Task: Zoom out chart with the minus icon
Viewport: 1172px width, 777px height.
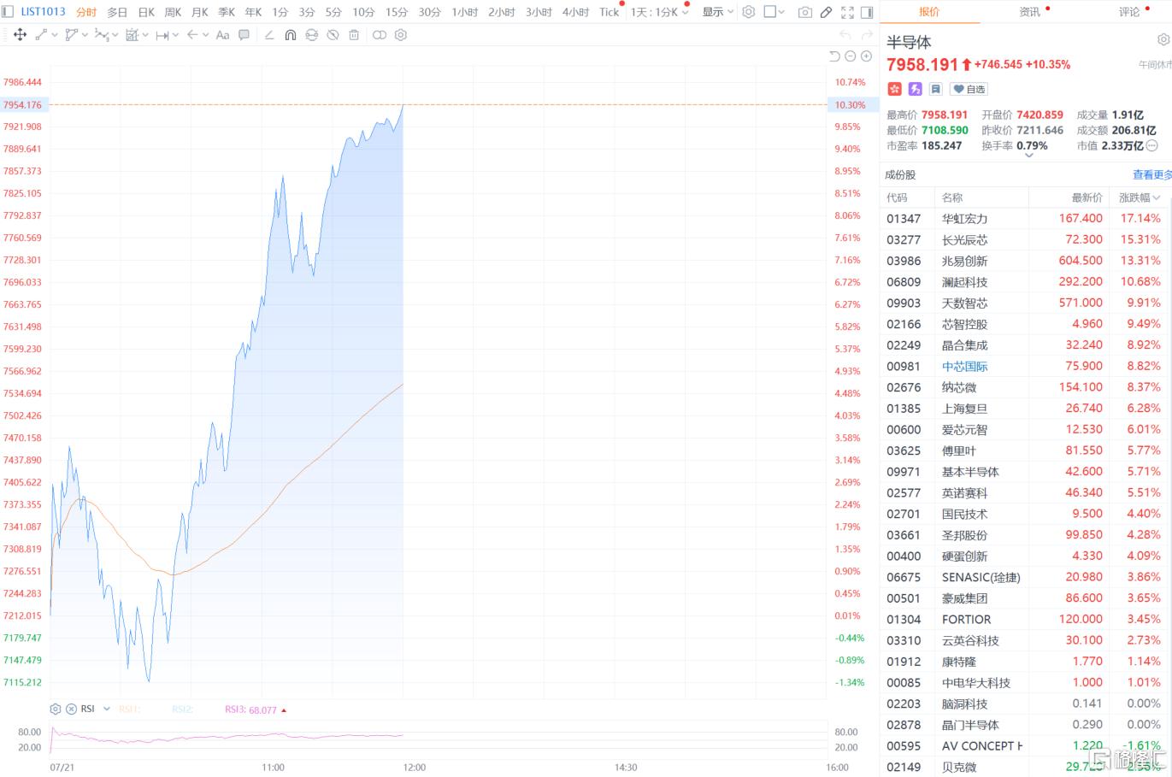Action: 850,56
